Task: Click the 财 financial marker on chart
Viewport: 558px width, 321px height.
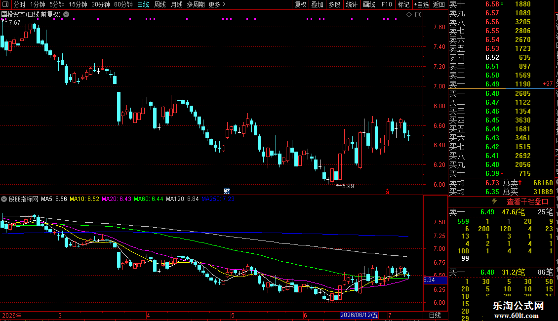Action: coord(227,191)
